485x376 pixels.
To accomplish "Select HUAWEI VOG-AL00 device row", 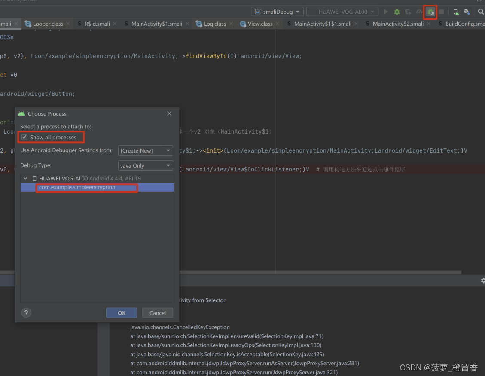I will point(97,179).
